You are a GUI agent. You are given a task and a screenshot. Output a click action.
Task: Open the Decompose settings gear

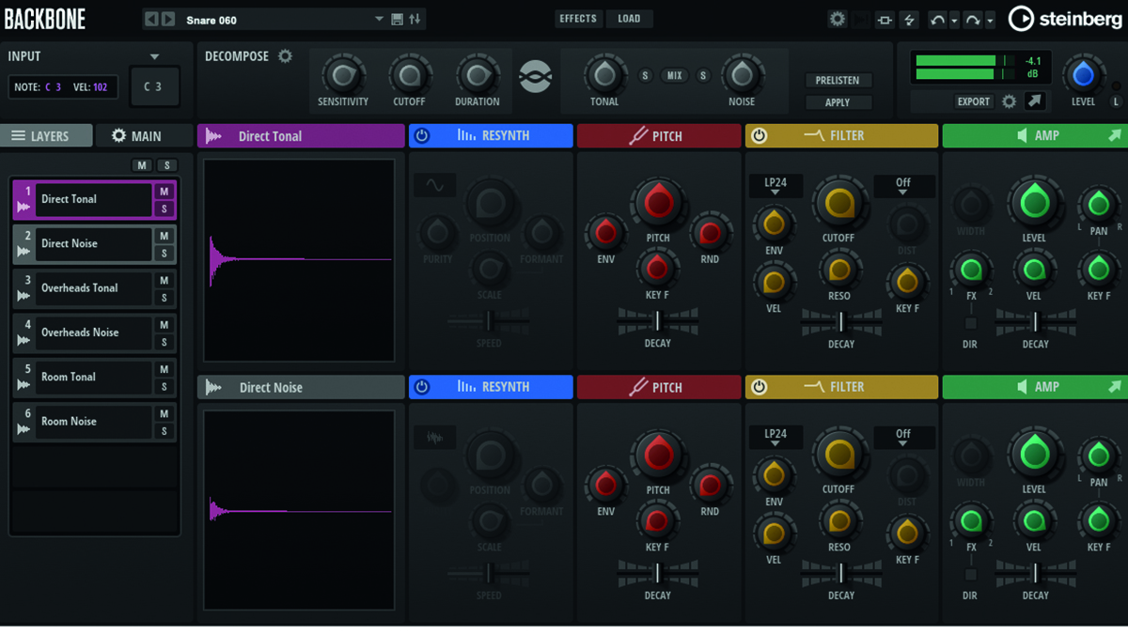click(x=285, y=56)
